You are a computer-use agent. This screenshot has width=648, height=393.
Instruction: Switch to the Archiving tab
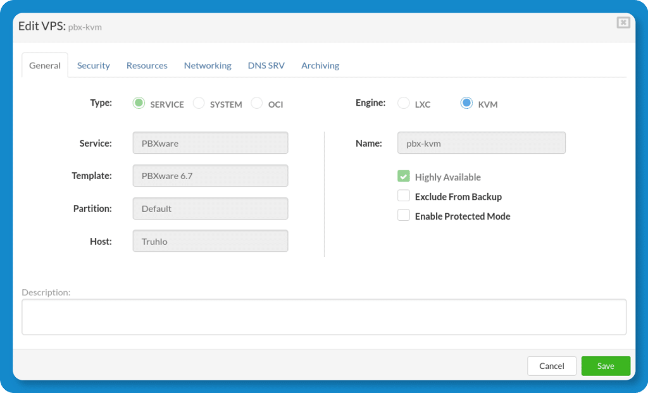320,65
